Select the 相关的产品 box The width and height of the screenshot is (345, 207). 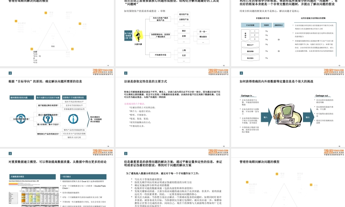click(184, 14)
